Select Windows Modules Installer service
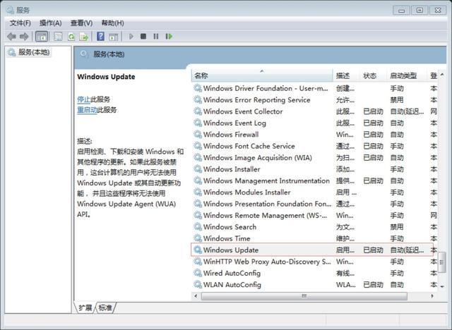Viewport: 452px width, 330px height. point(315,192)
